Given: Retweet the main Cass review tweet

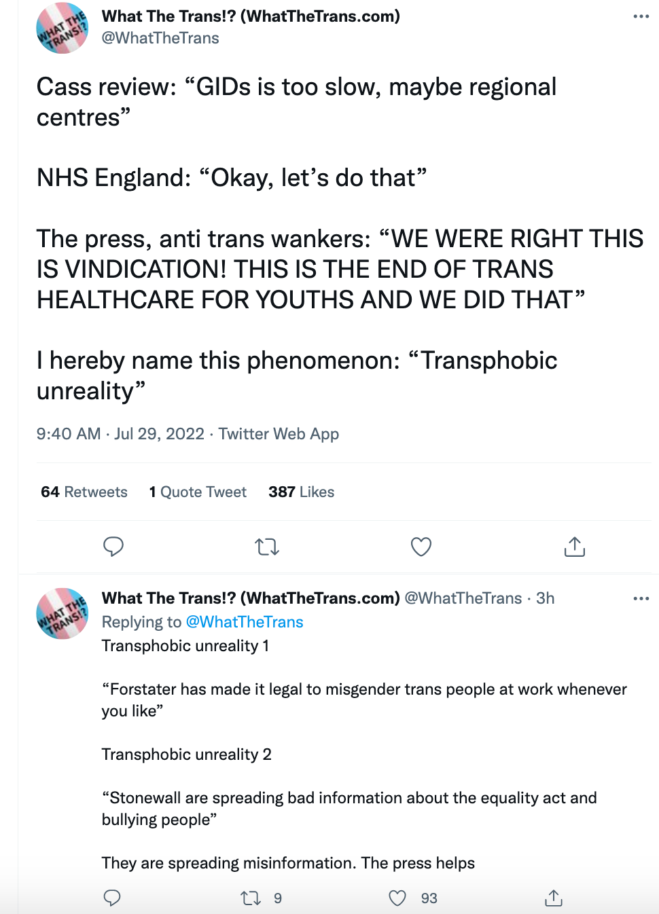Looking at the screenshot, I should coord(267,547).
